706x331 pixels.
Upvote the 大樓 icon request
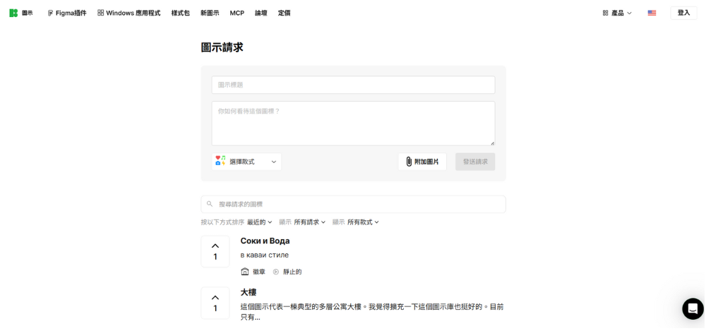pos(215,302)
